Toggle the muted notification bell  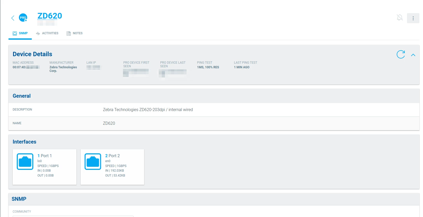click(x=400, y=18)
